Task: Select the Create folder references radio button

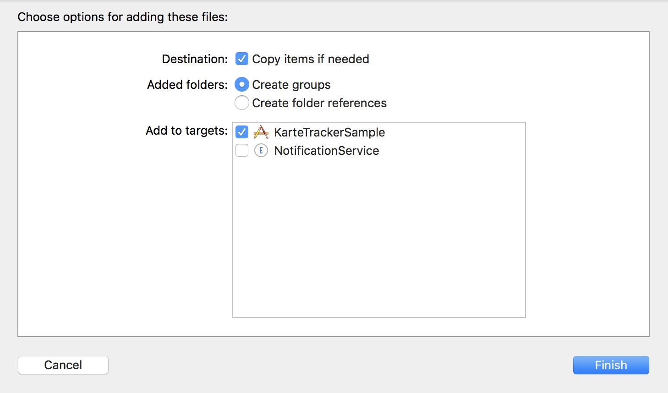Action: coord(242,103)
